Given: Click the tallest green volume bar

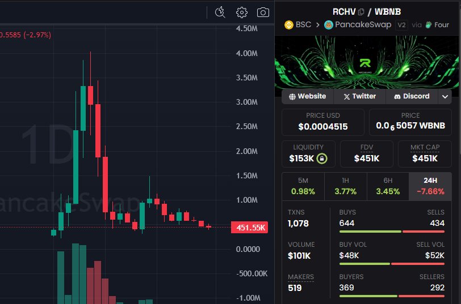Looking at the screenshot, I should pos(76,273).
